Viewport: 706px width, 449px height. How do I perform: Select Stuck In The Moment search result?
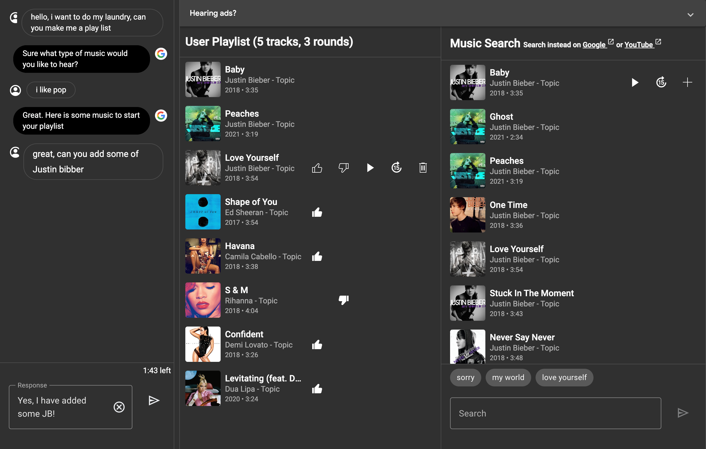[531, 293]
